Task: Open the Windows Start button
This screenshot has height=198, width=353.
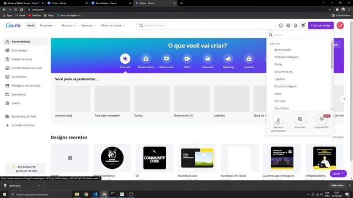Action: 4,194
